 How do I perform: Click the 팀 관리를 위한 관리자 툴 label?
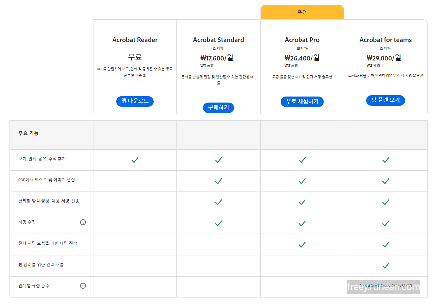pyautogui.click(x=41, y=265)
